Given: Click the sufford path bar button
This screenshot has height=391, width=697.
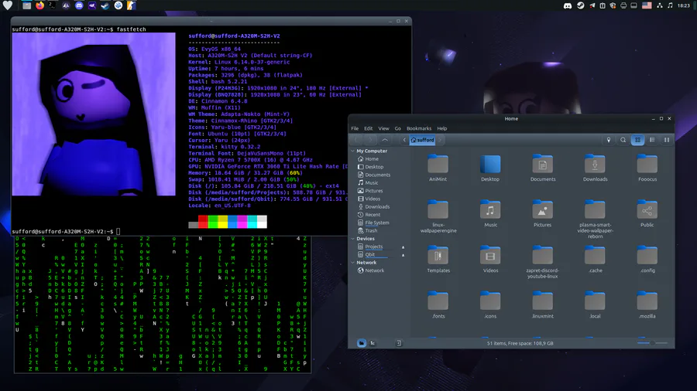Looking at the screenshot, I should click(x=422, y=140).
